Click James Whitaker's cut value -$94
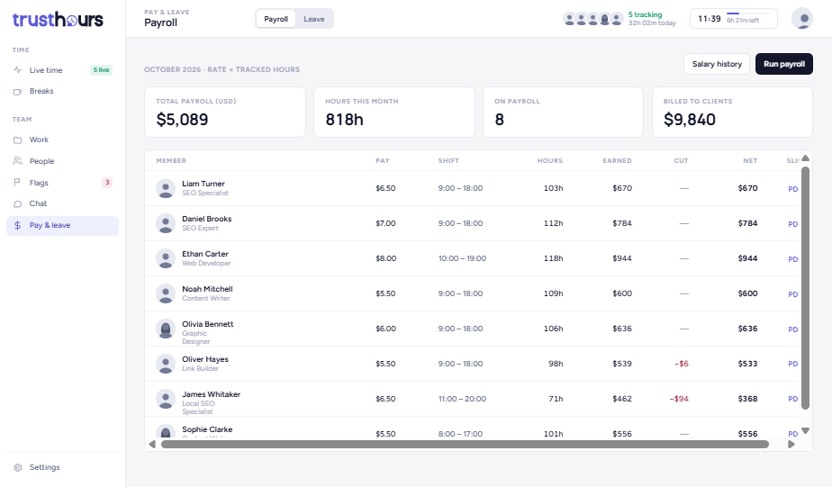Image resolution: width=832 pixels, height=487 pixels. (679, 399)
